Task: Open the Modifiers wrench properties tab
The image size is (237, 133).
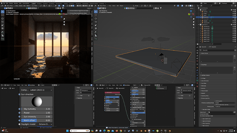Action: [197, 70]
